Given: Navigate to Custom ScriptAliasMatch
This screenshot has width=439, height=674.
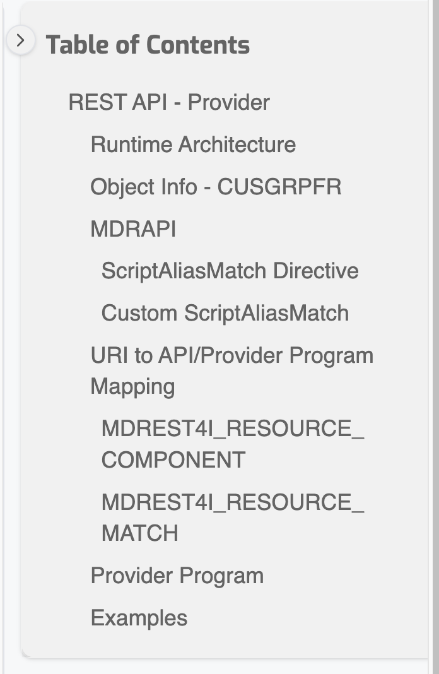Looking at the screenshot, I should (x=225, y=313).
